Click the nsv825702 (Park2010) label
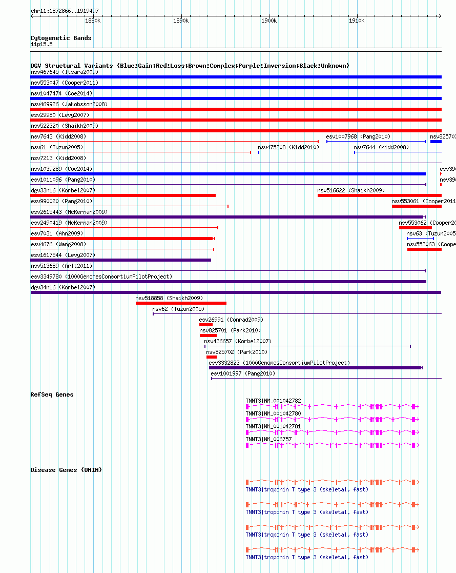 tap(237, 352)
